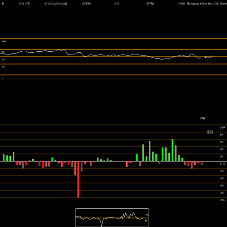The height and width of the screenshot is (227, 227).
Task: Click the 46.07 RSI value label
Action: tap(209, 57)
